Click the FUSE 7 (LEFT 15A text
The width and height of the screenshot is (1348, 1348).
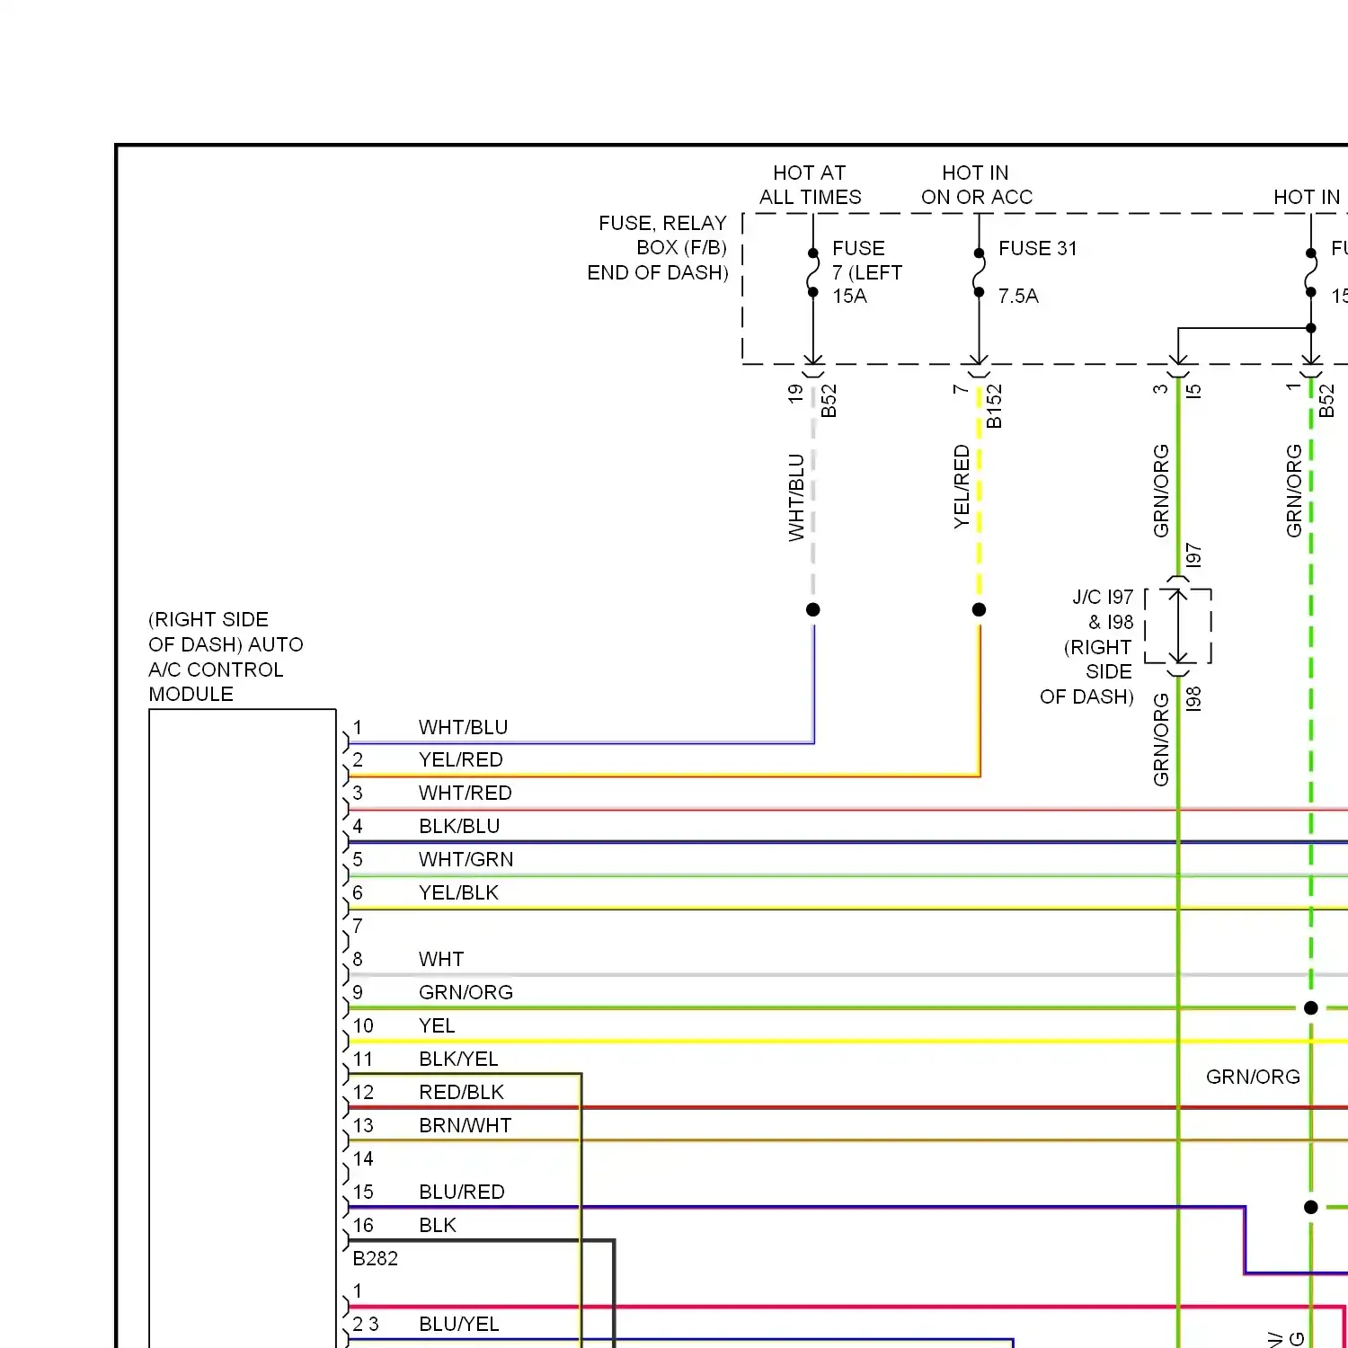coord(866,272)
